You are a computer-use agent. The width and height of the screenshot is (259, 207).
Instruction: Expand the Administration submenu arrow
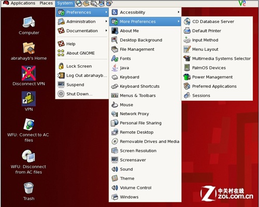[x=106, y=21]
